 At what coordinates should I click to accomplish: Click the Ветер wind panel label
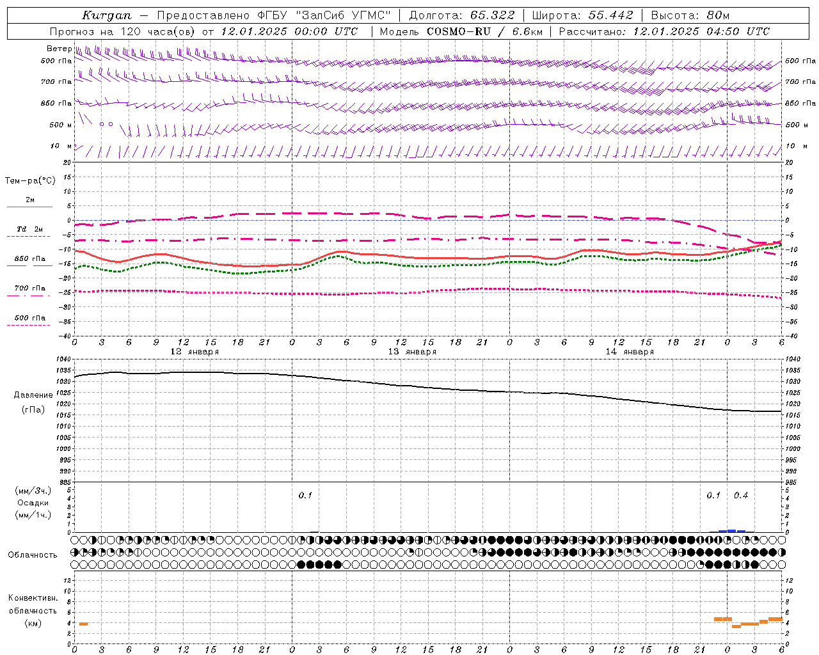click(x=59, y=49)
